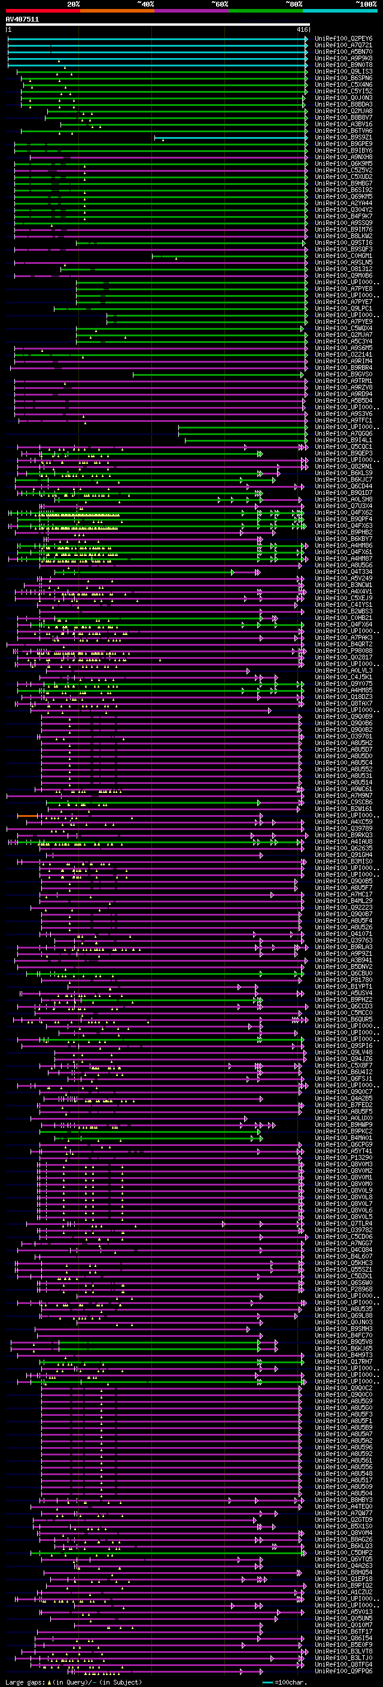The height and width of the screenshot is (1687, 383).
Task: Select the UniRef100_A7PYE8 label
Action: click(344, 289)
